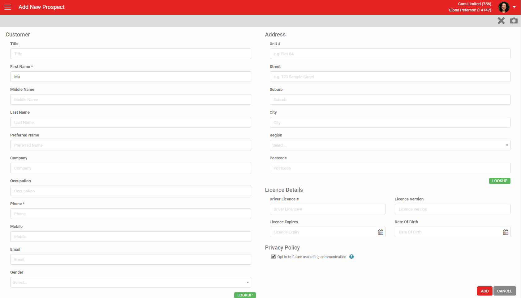Screen dimensions: 521x298
Task: Click the Cars Limited (756) text
Action: (x=475, y=4)
